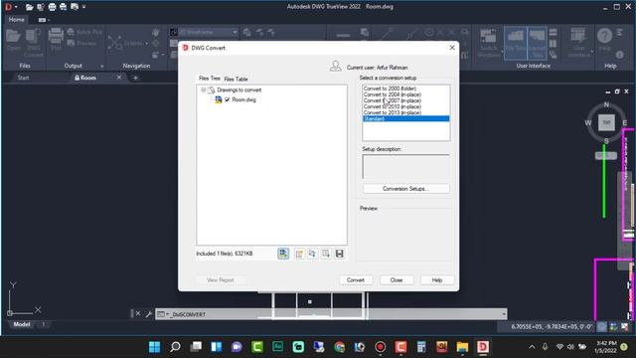The height and width of the screenshot is (358, 636).
Task: Click DWG TrueView taskbar icon
Action: tap(483, 347)
